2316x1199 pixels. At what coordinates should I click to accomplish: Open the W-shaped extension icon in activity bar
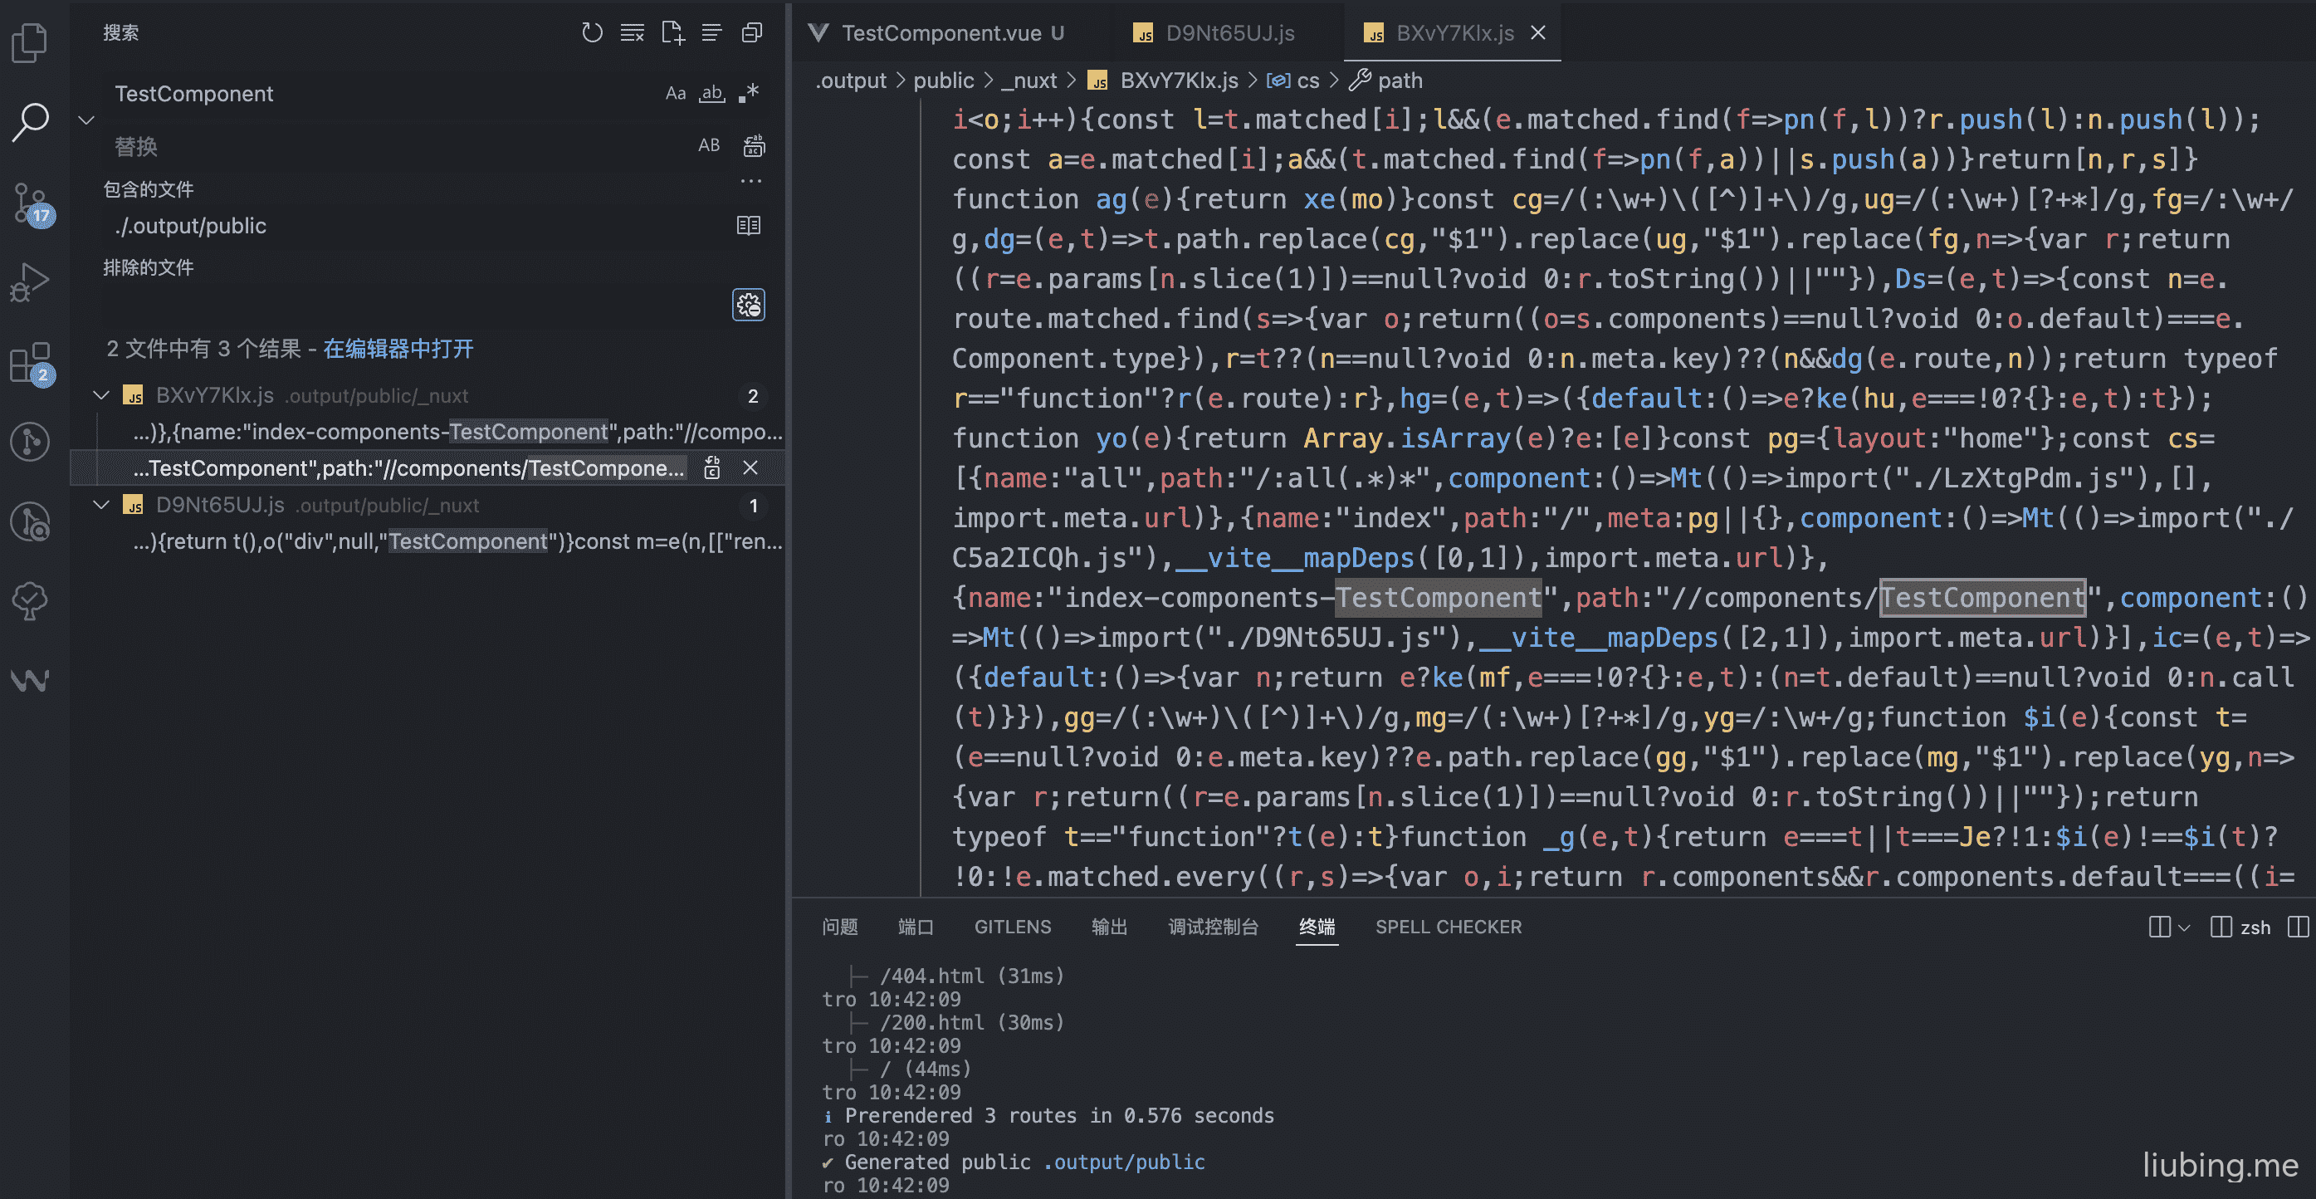[30, 681]
